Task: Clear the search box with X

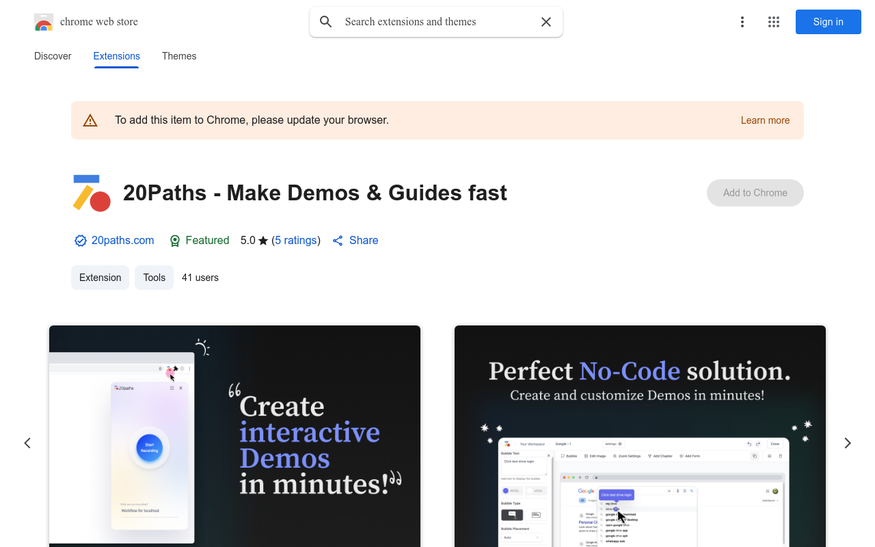Action: (x=546, y=22)
